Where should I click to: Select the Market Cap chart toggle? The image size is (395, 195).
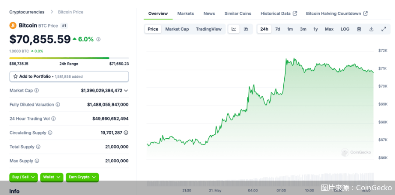pyautogui.click(x=177, y=29)
